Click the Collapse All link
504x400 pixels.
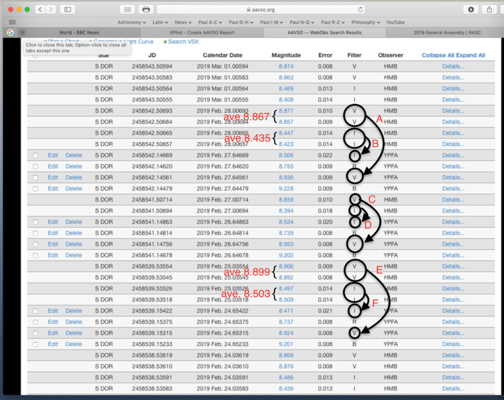(x=437, y=55)
